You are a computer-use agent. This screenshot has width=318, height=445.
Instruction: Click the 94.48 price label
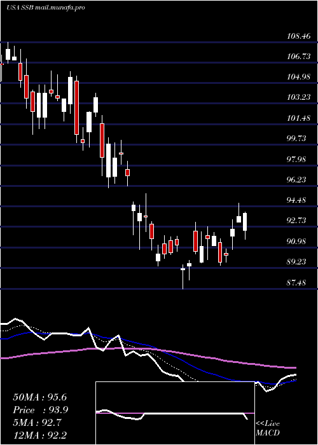pos(296,200)
